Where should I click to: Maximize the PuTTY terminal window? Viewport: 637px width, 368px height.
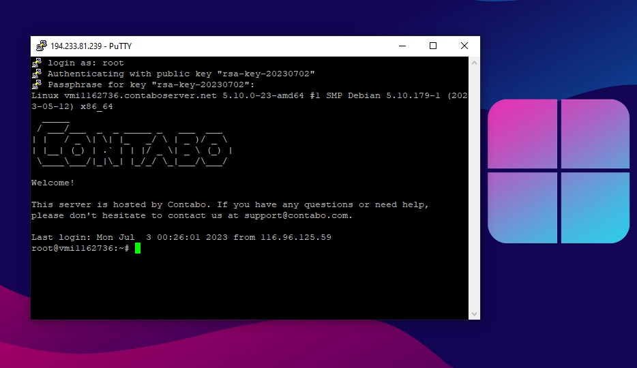433,46
